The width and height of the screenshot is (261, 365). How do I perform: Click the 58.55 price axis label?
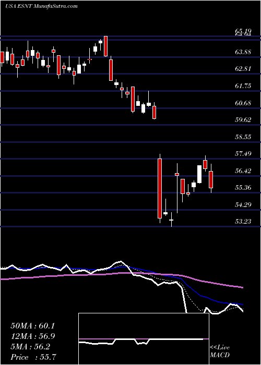click(x=243, y=137)
